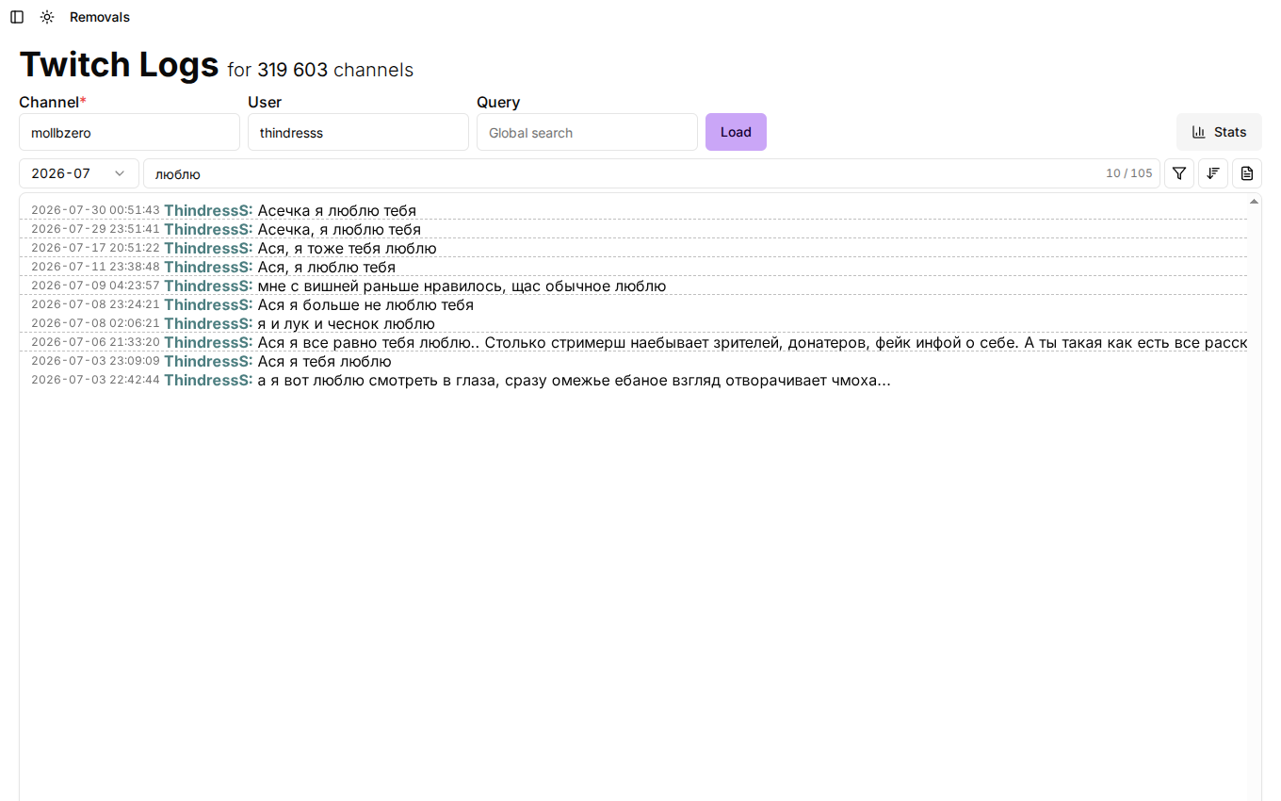Viewport: 1281px width, 801px height.
Task: Click the 10 / 105 match counter
Action: 1128,173
